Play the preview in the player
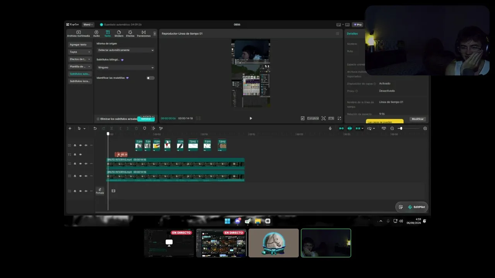495x278 pixels. pyautogui.click(x=251, y=118)
